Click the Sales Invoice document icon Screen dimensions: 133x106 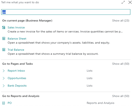(4, 27)
